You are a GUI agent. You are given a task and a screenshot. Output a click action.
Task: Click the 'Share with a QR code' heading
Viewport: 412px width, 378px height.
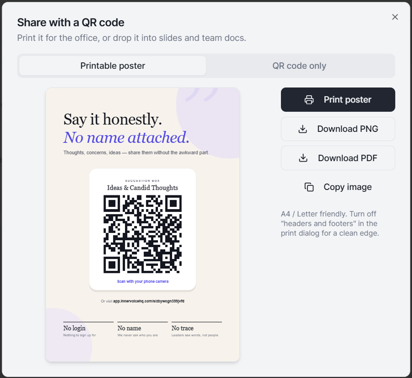(x=71, y=23)
